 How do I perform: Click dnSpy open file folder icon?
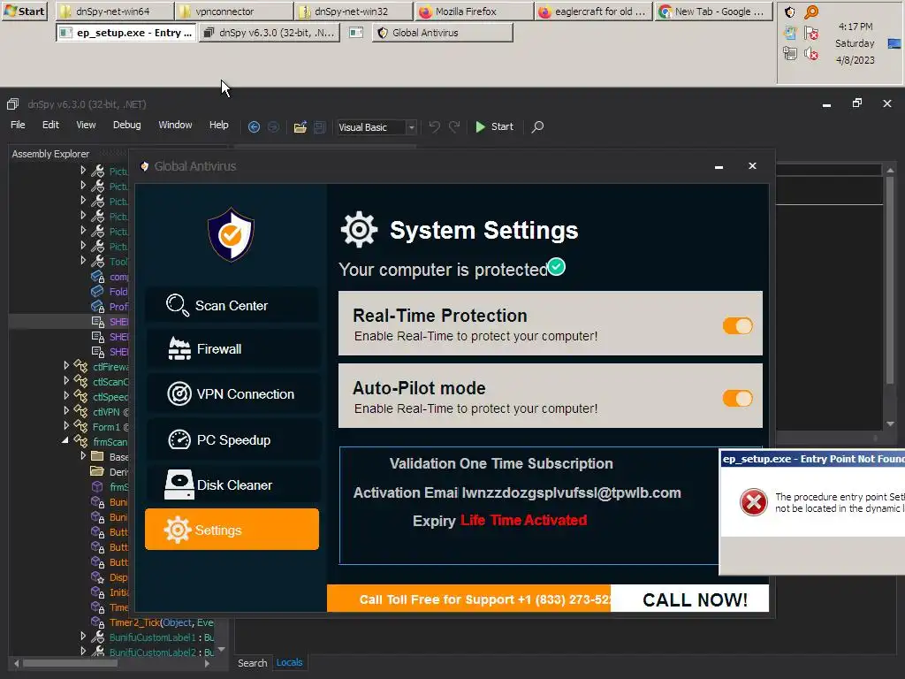click(x=300, y=127)
